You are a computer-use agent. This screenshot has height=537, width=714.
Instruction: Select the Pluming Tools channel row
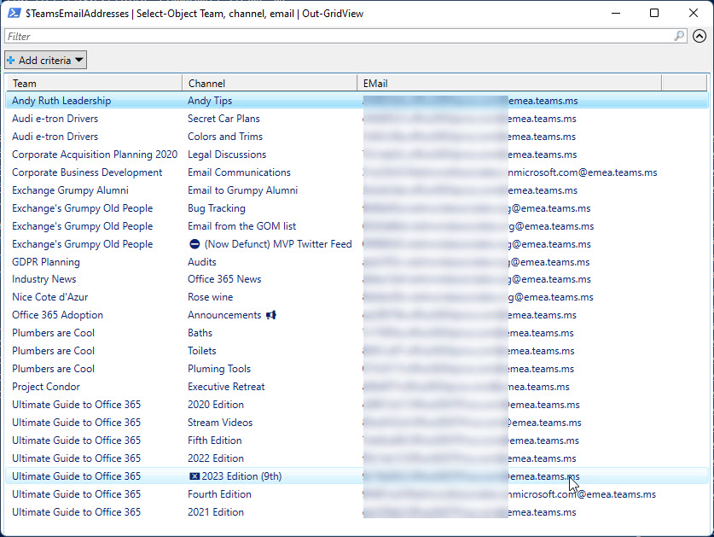coord(219,369)
